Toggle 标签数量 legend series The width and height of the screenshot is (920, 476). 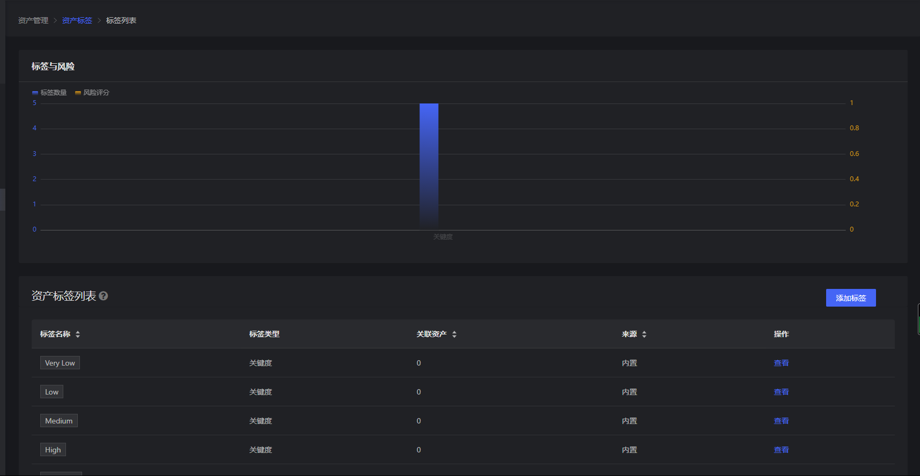[x=49, y=93]
